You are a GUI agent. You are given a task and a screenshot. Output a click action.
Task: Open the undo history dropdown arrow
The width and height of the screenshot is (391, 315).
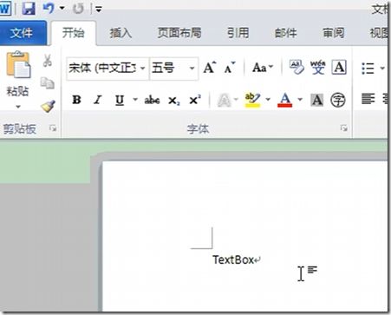[62, 8]
